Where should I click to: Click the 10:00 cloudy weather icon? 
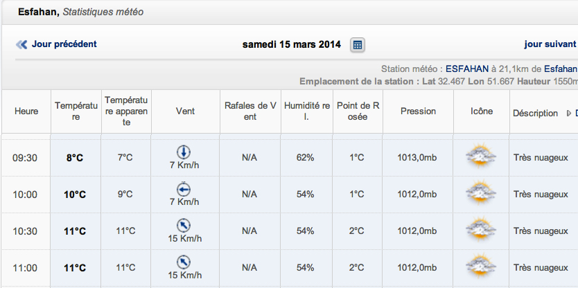(481, 192)
